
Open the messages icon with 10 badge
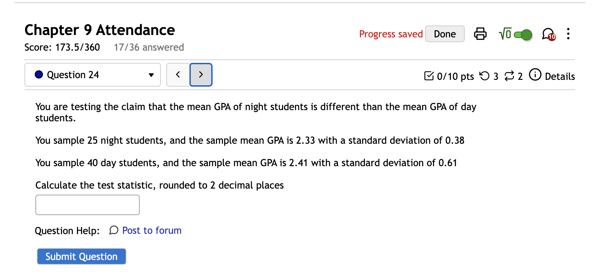click(x=548, y=34)
